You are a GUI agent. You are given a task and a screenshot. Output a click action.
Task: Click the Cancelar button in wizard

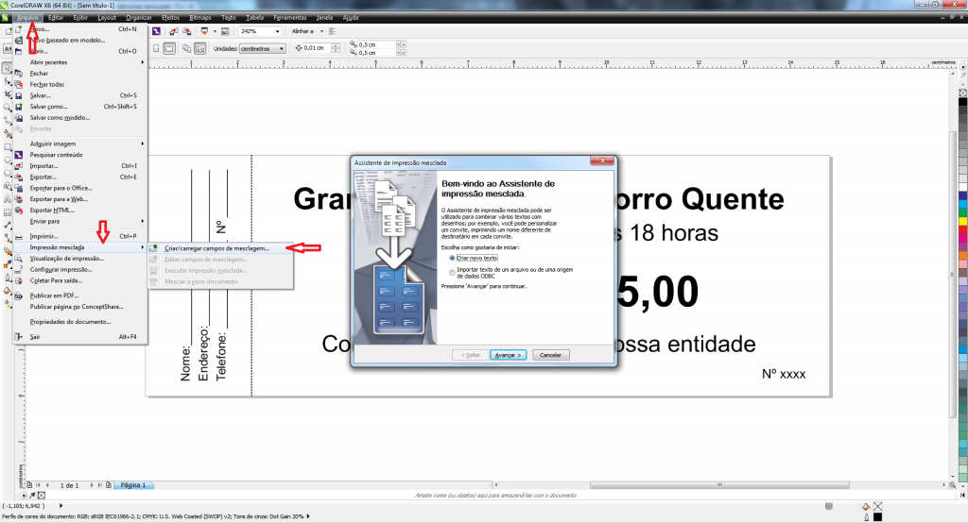[550, 355]
